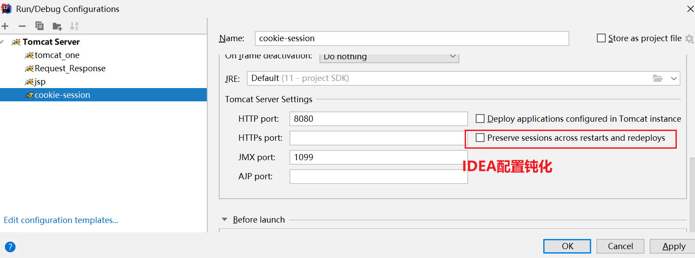Click the settings panel vertical scrollbar
The width and height of the screenshot is (695, 258).
691,195
